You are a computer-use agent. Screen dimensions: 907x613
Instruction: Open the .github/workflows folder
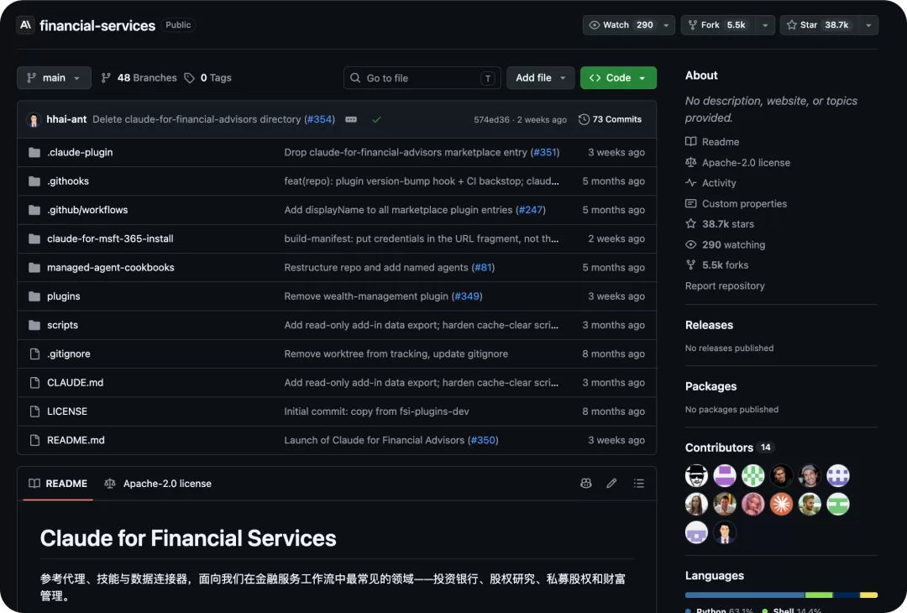[87, 210]
